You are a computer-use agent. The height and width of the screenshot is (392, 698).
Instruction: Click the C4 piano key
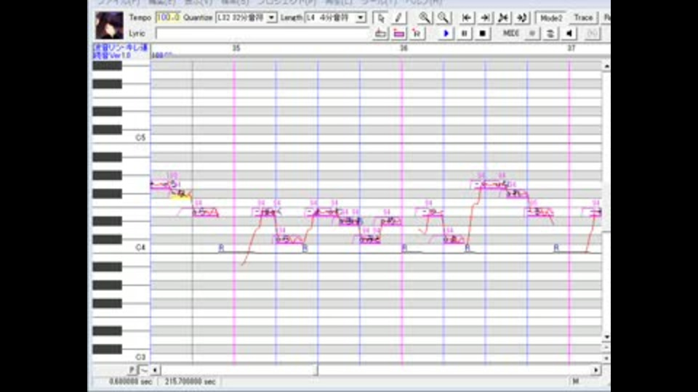pyautogui.click(x=121, y=248)
